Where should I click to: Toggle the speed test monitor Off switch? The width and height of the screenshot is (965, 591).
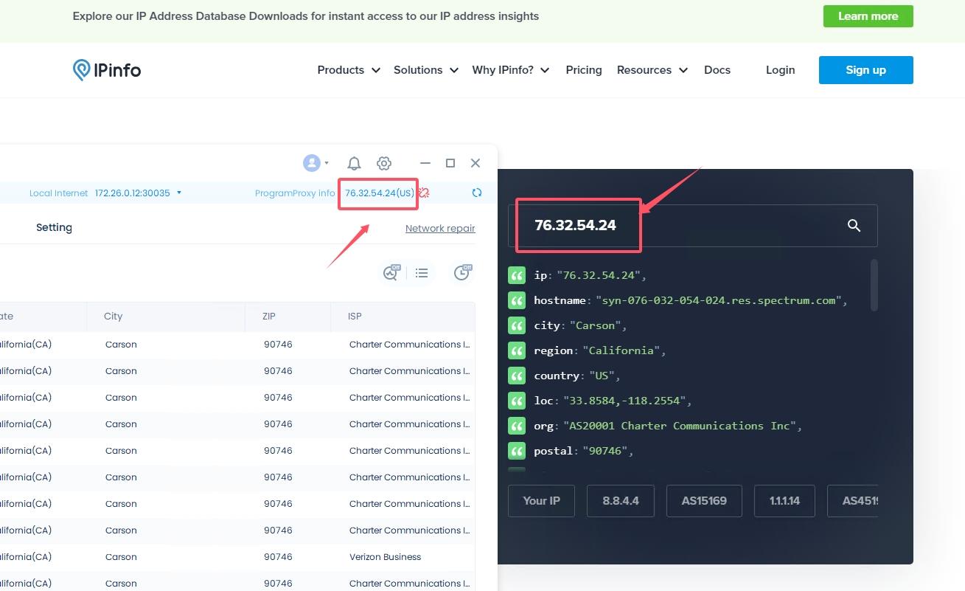(x=391, y=273)
